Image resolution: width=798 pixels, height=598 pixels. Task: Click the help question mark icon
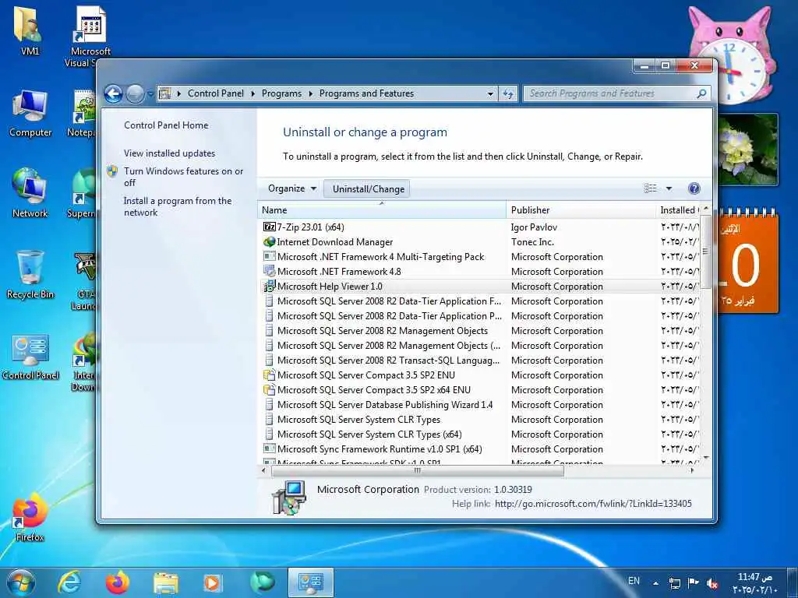click(x=694, y=188)
